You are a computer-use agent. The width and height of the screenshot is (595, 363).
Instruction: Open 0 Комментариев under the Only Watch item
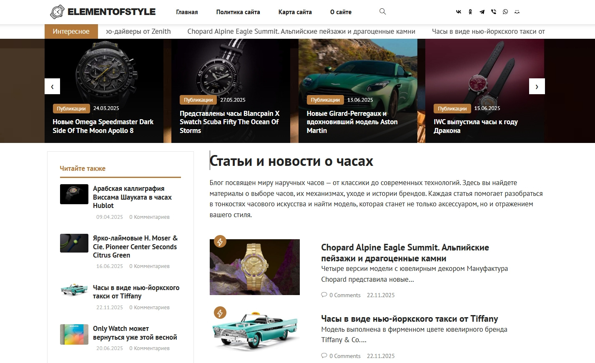(x=149, y=348)
